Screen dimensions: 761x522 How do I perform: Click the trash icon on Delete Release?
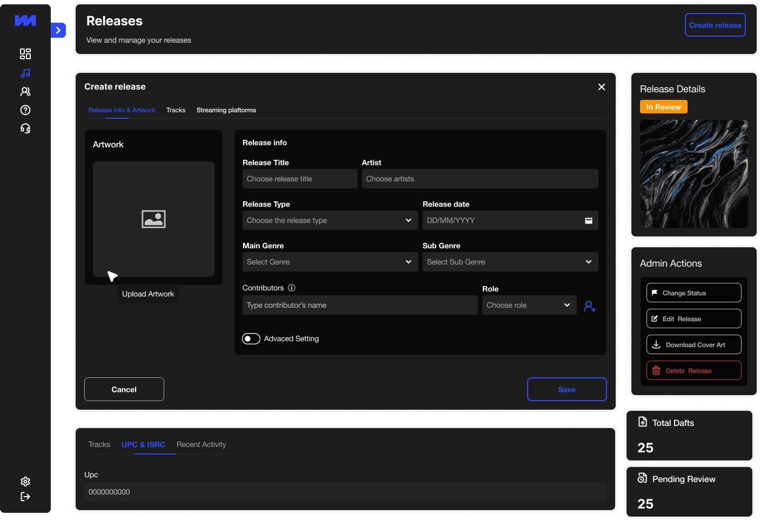656,370
